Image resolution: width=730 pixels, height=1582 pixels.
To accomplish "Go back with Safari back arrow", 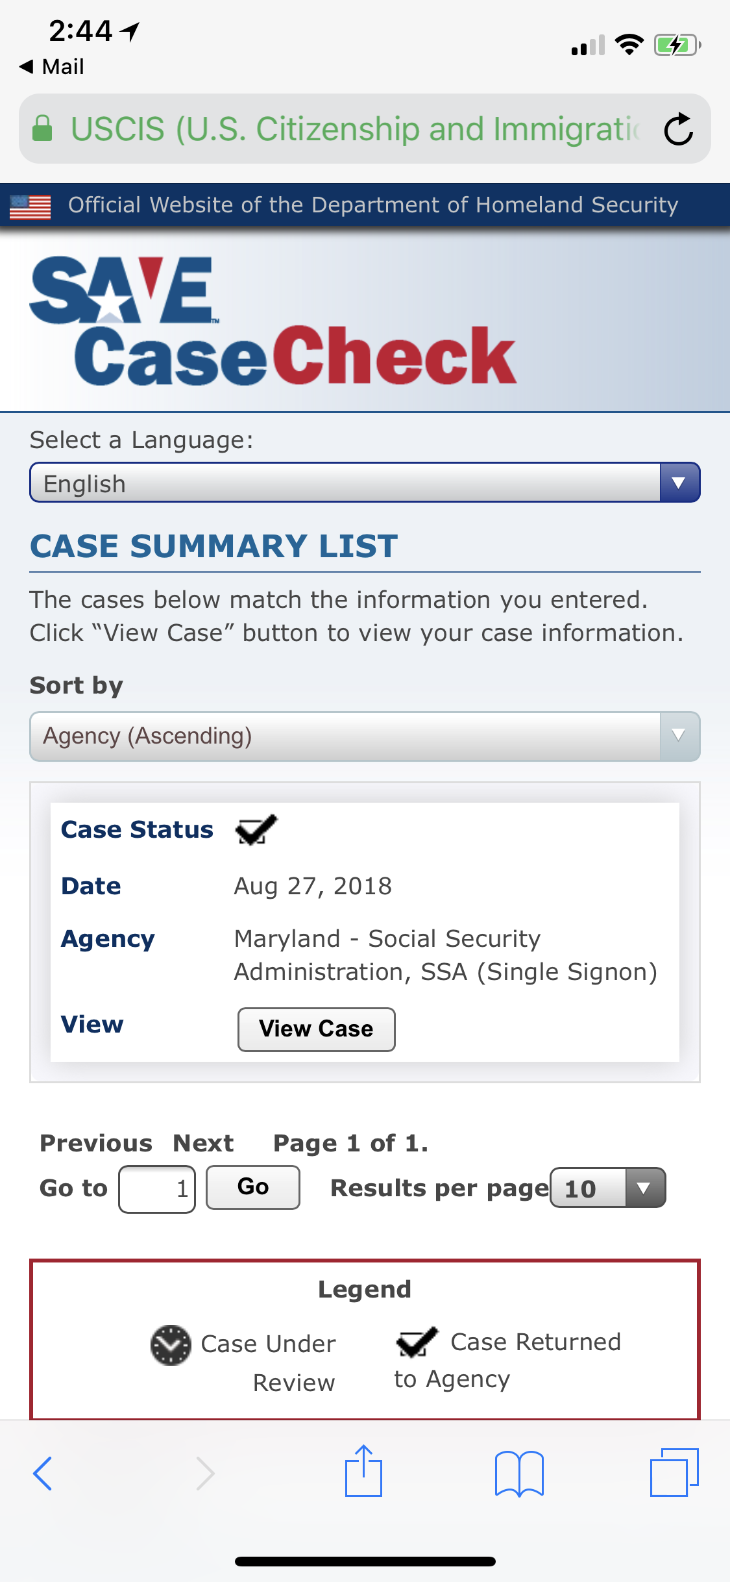I will click(42, 1474).
